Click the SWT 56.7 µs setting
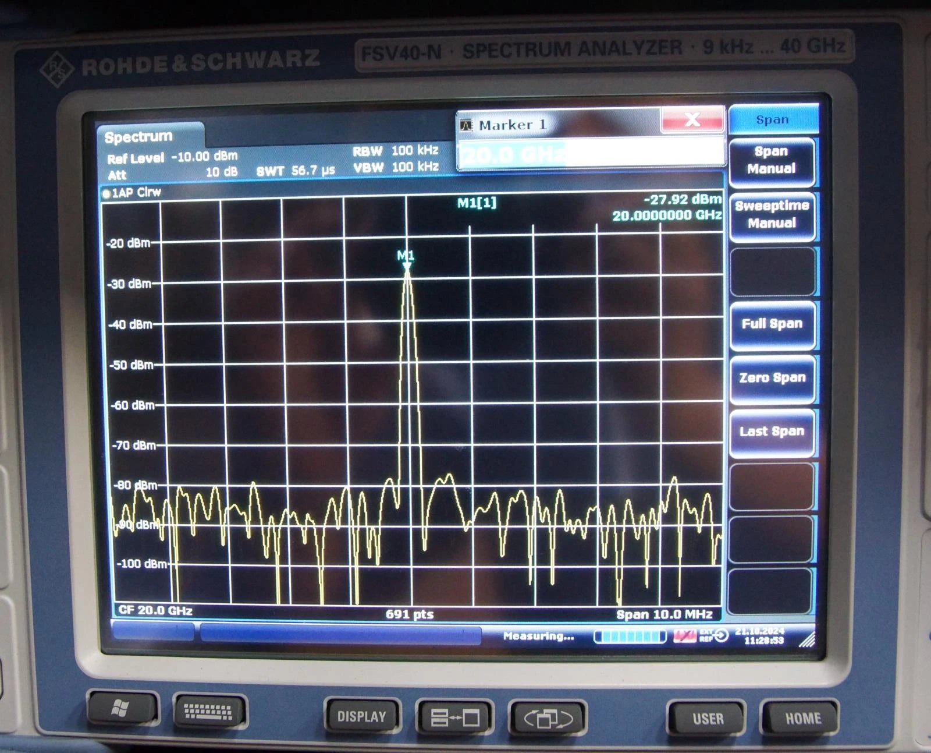 pos(296,171)
